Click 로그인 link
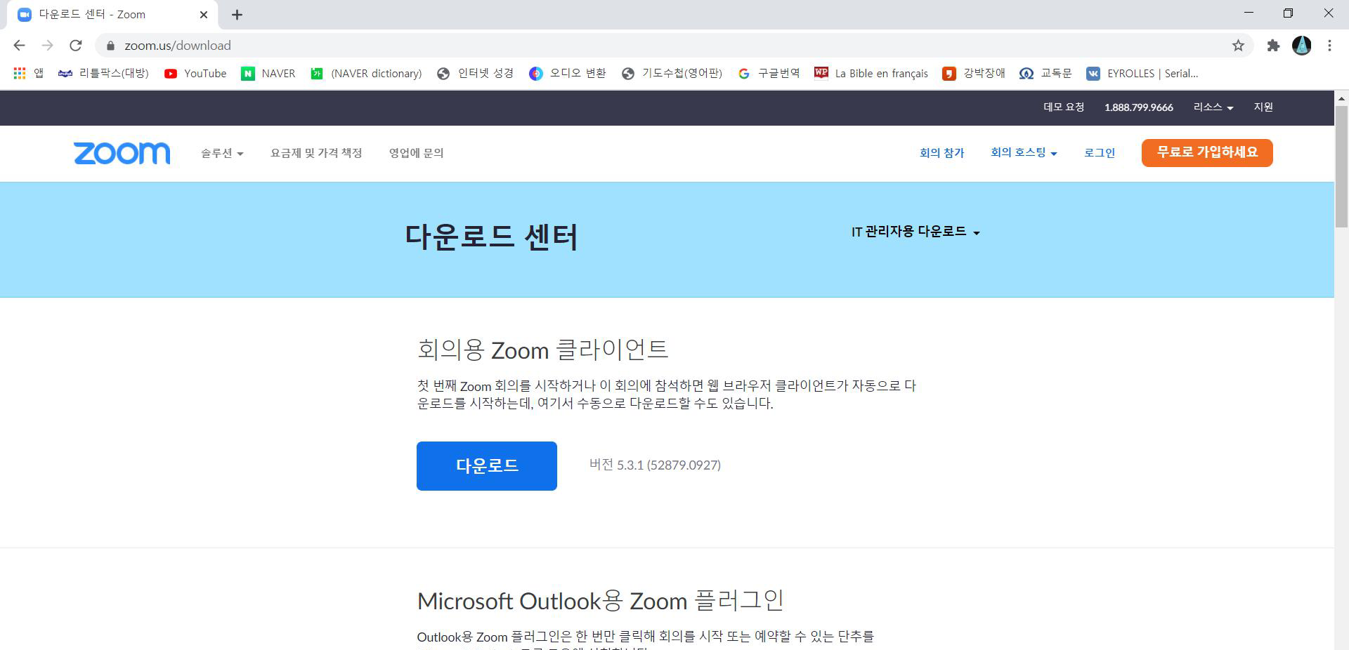1349x650 pixels. pos(1100,153)
